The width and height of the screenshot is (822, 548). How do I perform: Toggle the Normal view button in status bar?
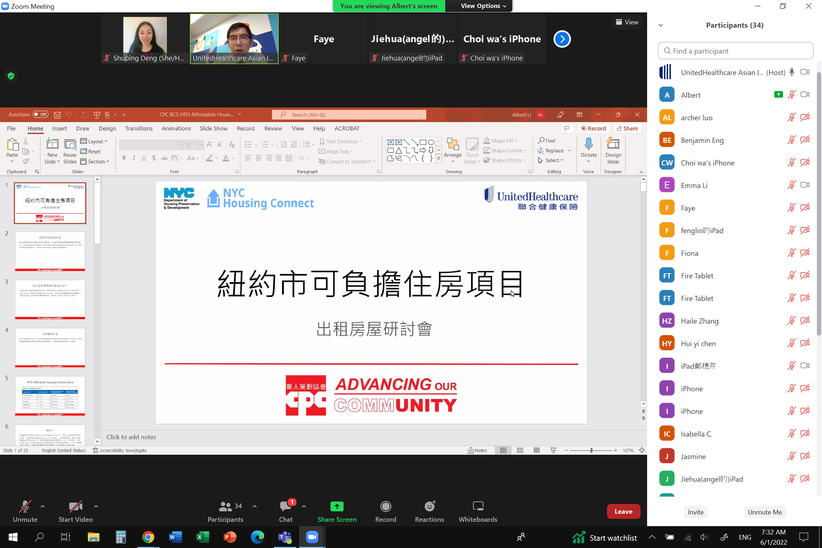click(x=503, y=450)
